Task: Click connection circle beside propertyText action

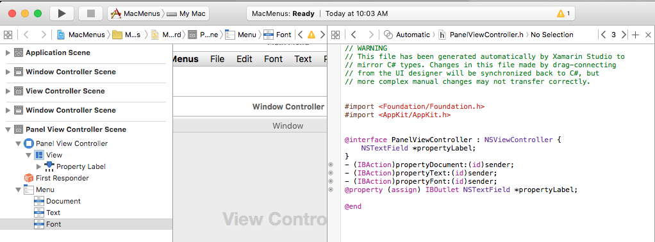Action: 331,173
